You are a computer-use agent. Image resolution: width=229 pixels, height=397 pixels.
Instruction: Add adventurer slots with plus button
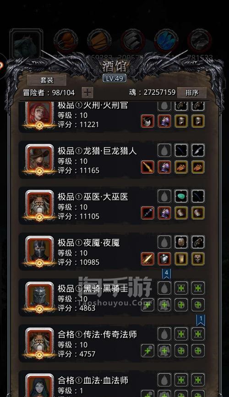(87, 93)
